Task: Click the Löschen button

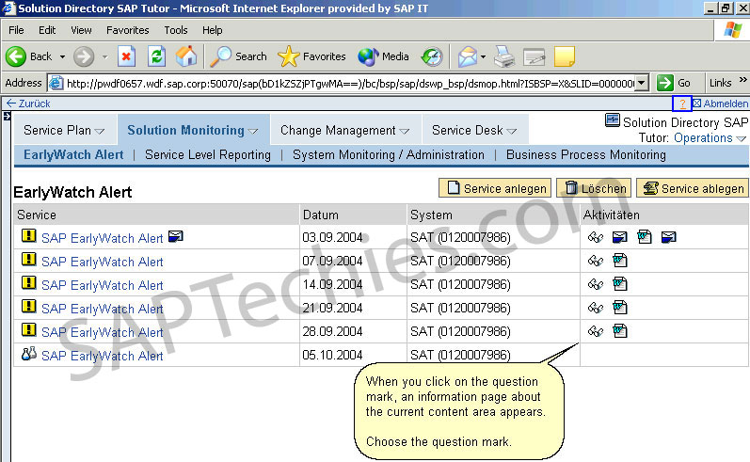Action: pos(594,188)
